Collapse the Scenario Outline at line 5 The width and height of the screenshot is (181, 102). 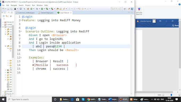(21, 32)
